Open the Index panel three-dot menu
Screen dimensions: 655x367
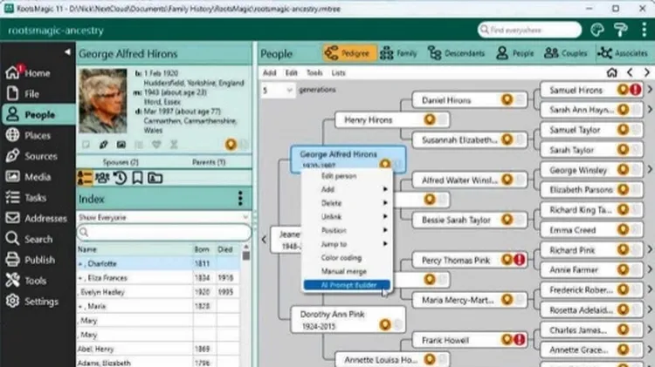pos(240,199)
